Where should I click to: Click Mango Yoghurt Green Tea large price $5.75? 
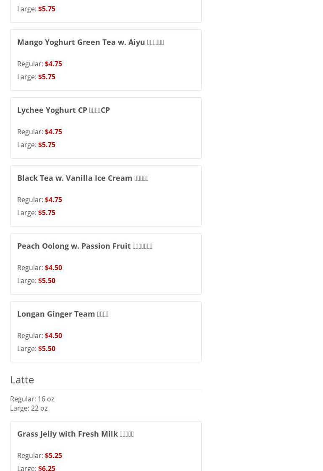pos(47,77)
